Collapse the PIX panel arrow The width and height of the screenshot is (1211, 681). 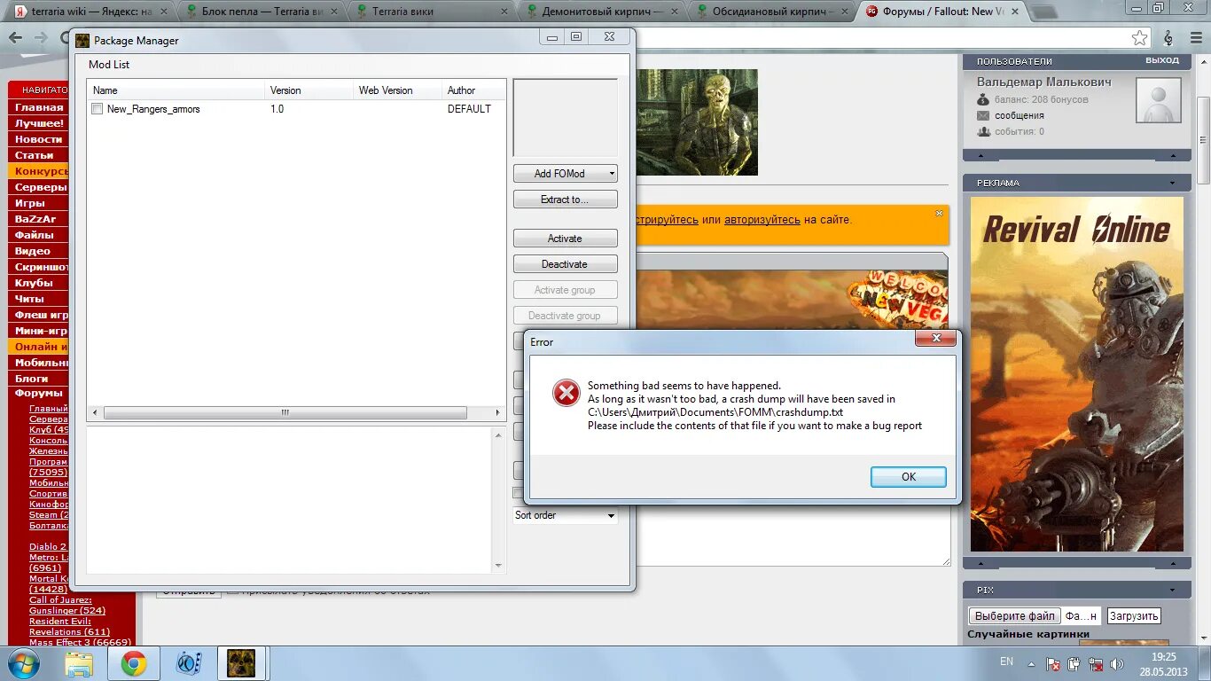(1172, 591)
